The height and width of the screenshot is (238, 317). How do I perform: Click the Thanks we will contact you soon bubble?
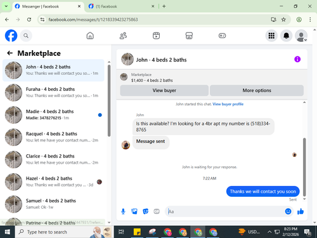[262, 192]
